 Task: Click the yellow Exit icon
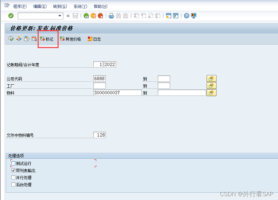pyautogui.click(x=93, y=16)
